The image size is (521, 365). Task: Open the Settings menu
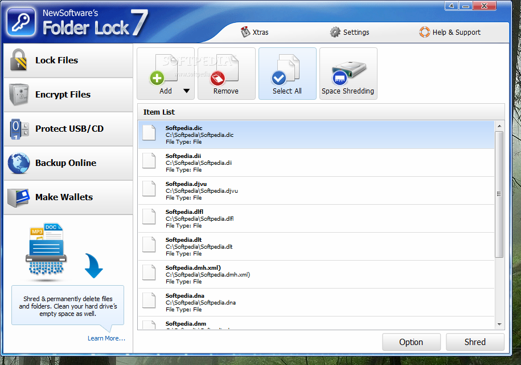click(x=349, y=33)
